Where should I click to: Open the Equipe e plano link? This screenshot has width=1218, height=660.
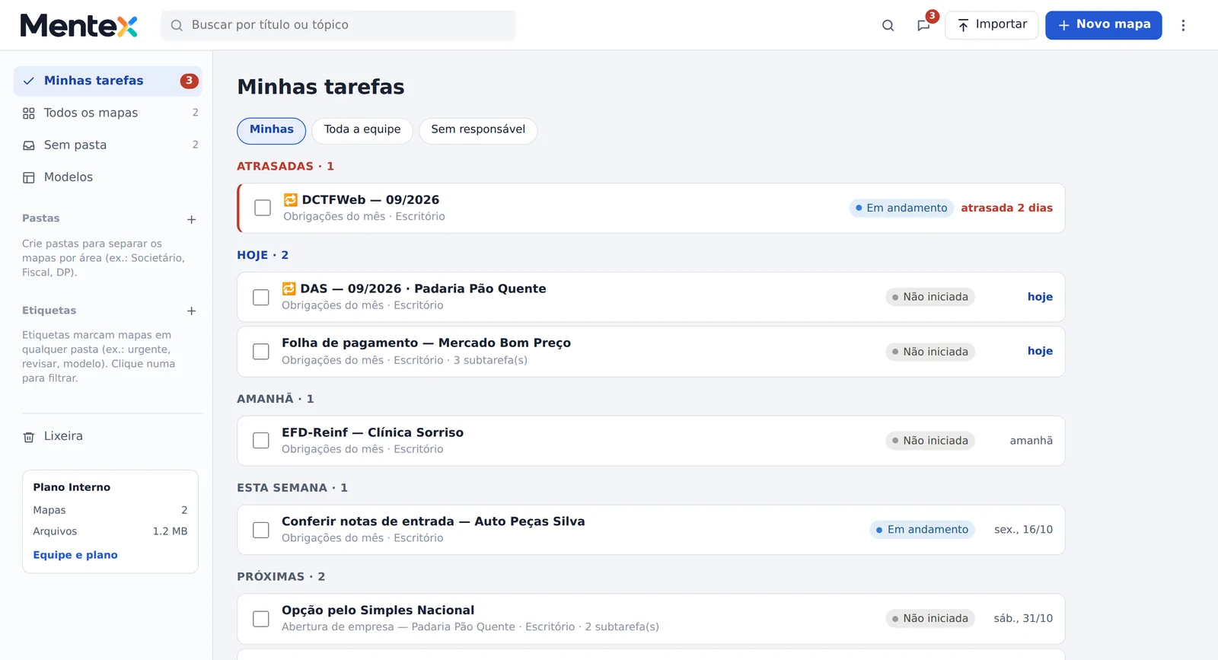pos(75,555)
